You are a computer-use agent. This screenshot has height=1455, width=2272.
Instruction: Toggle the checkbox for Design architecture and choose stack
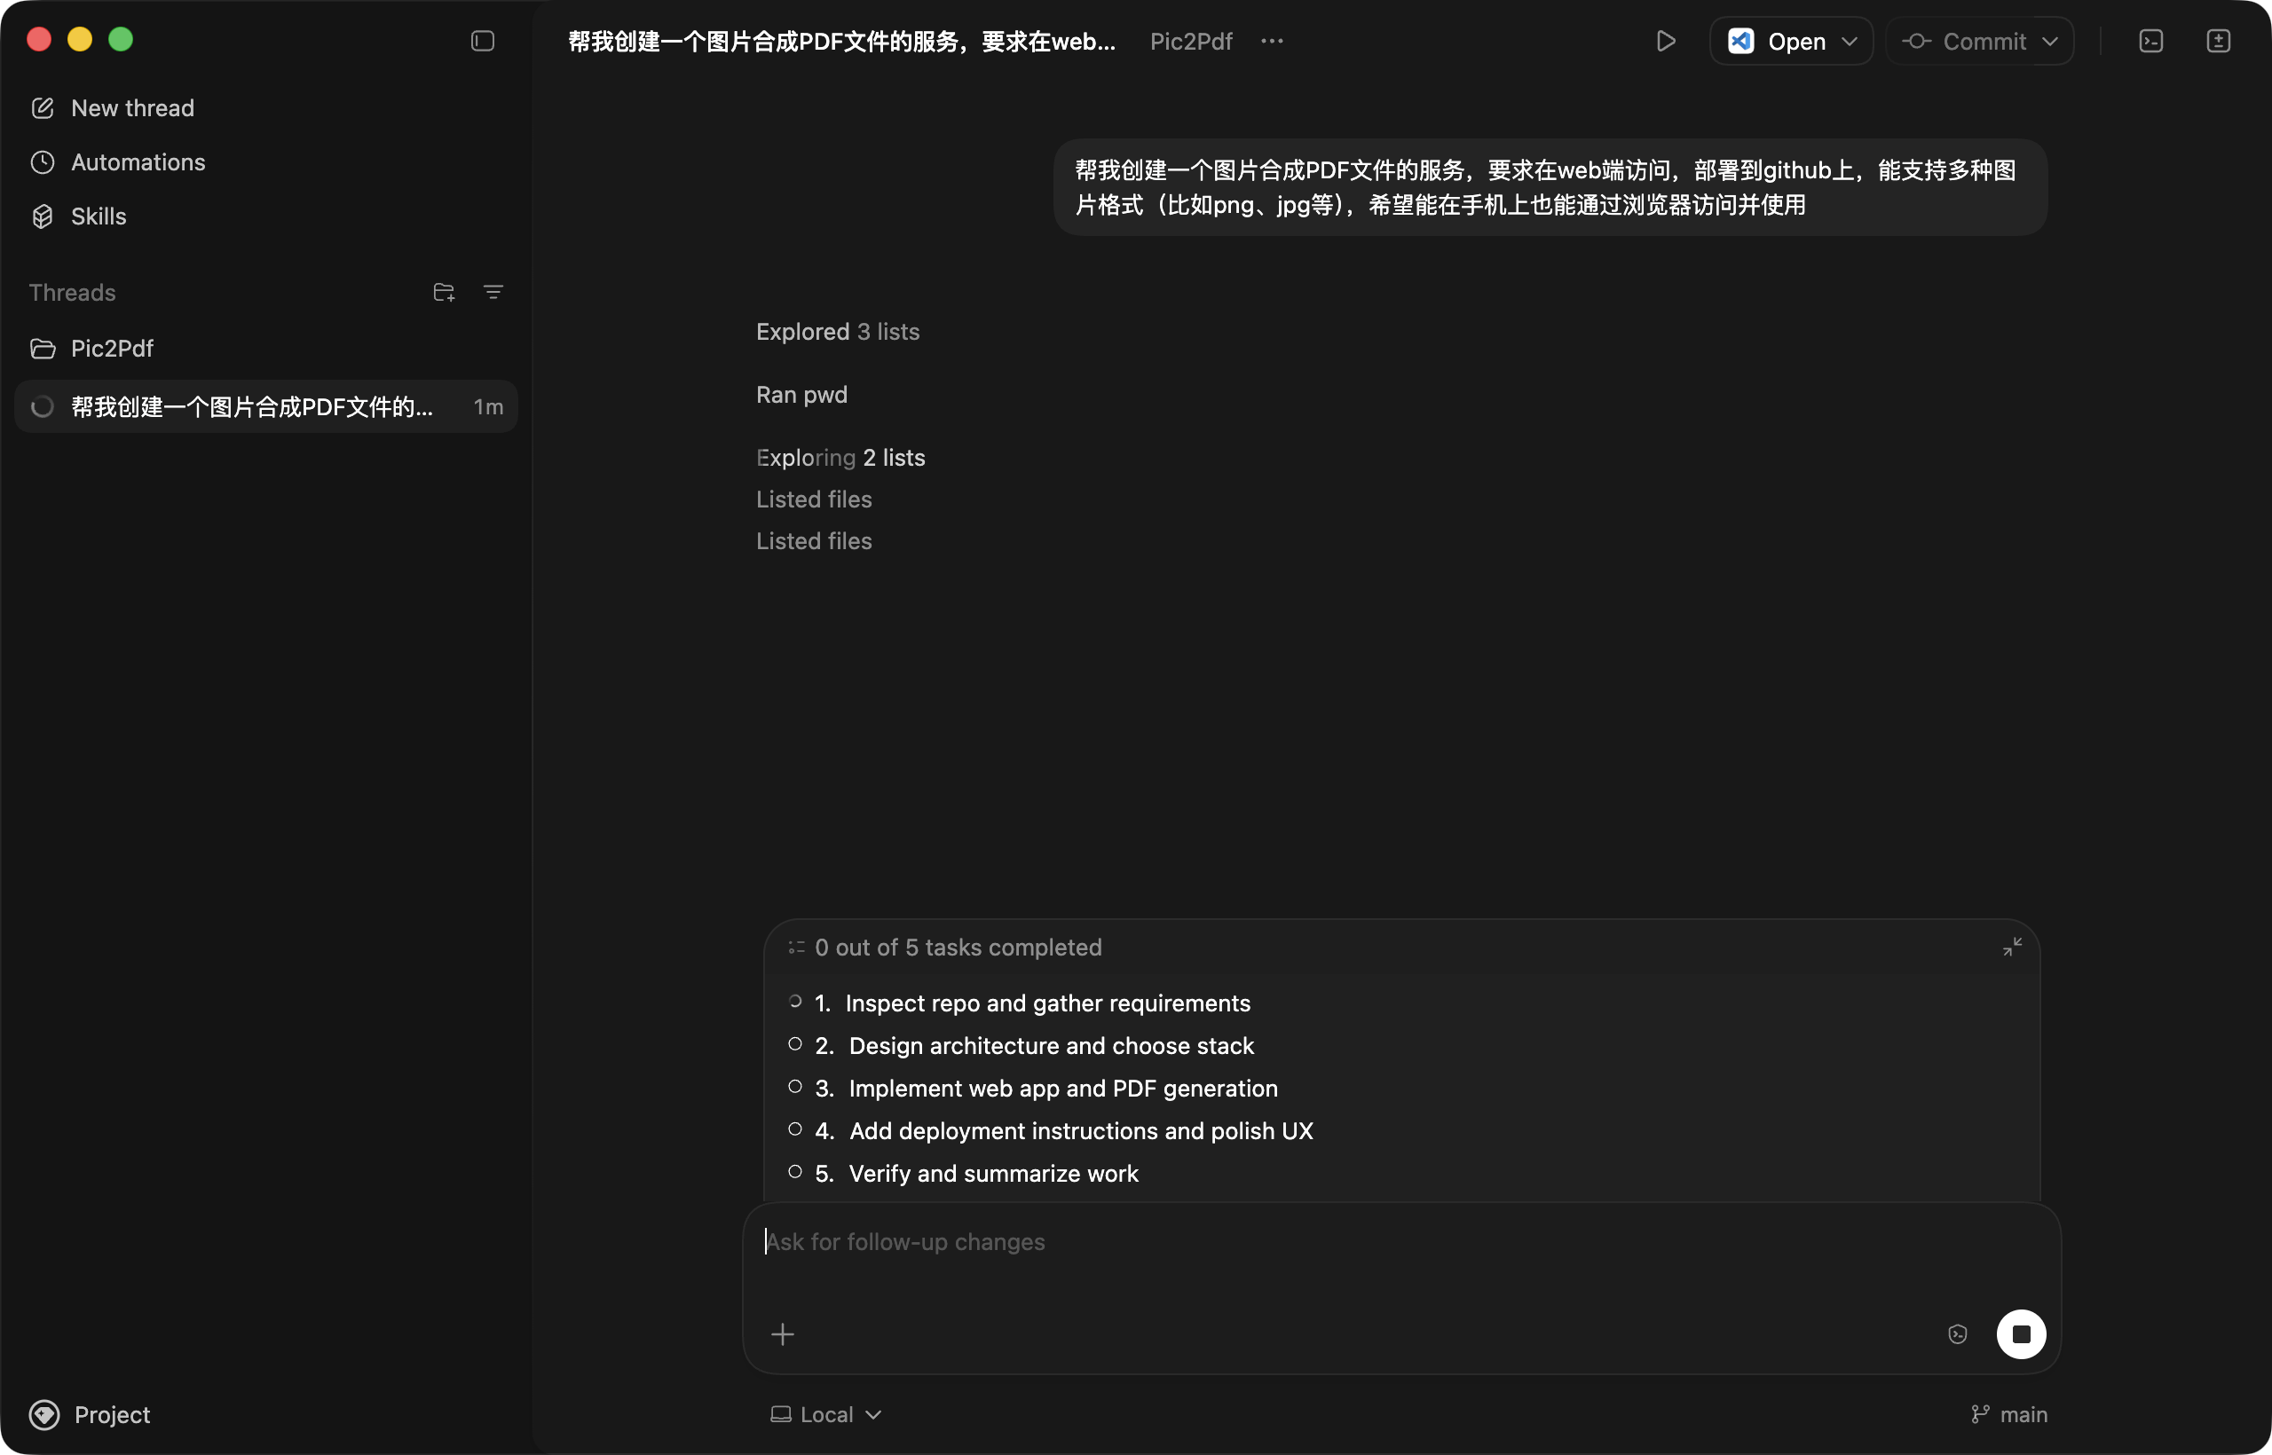795,1044
